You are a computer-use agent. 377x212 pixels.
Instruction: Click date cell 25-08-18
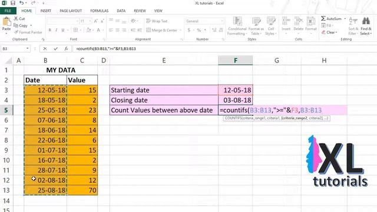tap(45, 190)
